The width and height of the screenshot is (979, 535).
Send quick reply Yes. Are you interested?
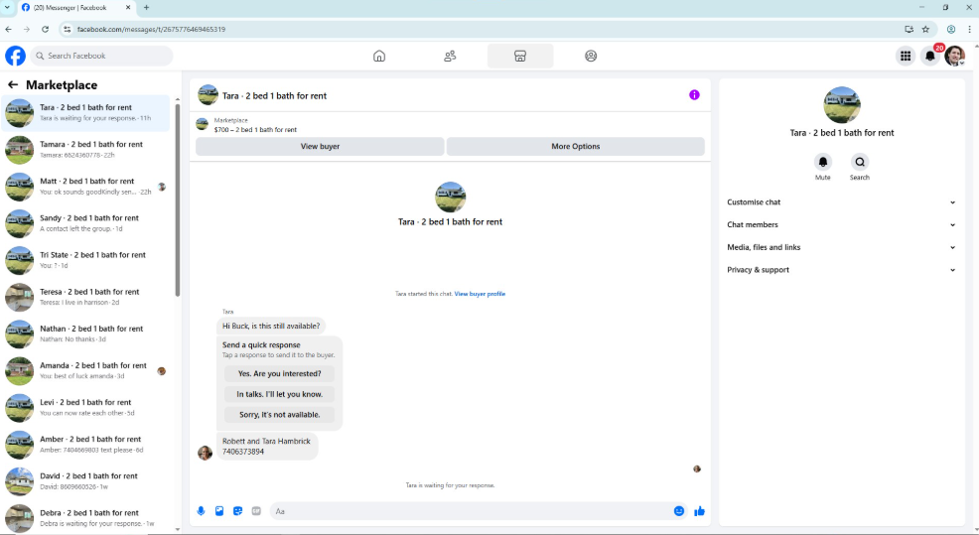point(279,373)
